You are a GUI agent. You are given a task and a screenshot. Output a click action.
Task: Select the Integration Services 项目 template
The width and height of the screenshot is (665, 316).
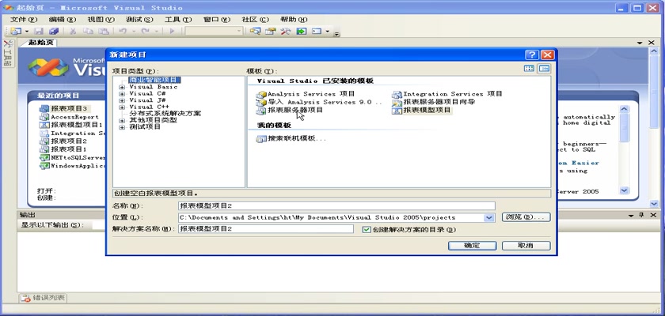(x=447, y=94)
